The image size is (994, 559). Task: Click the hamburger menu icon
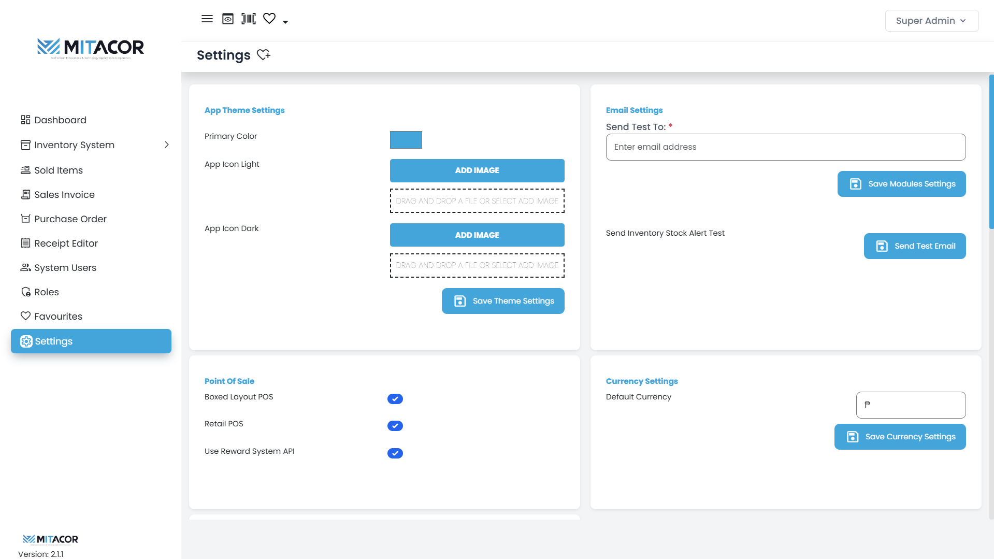point(207,19)
